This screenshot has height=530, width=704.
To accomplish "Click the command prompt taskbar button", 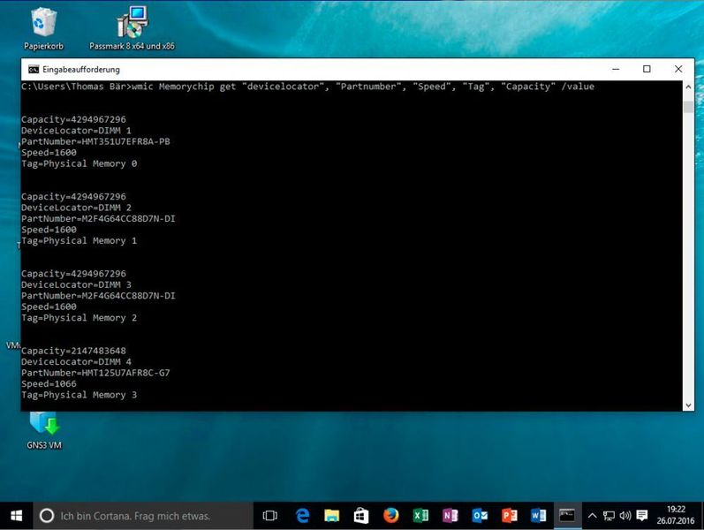I will 567,516.
